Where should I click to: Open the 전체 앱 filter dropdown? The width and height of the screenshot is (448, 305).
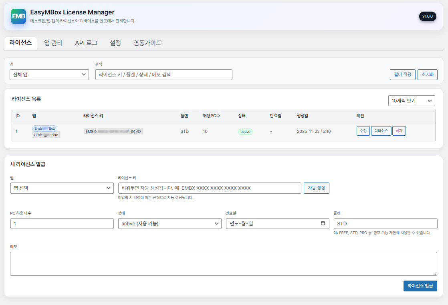[x=49, y=74]
